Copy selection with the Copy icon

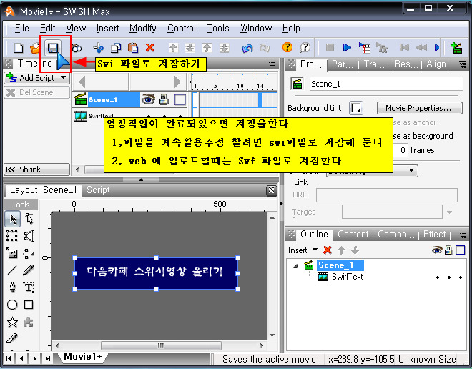[116, 47]
